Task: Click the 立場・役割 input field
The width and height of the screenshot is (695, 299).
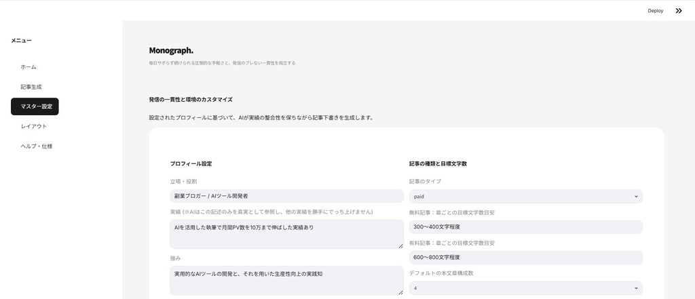Action: click(287, 196)
